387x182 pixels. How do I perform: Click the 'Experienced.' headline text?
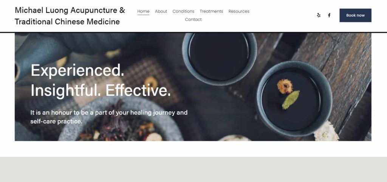(77, 70)
